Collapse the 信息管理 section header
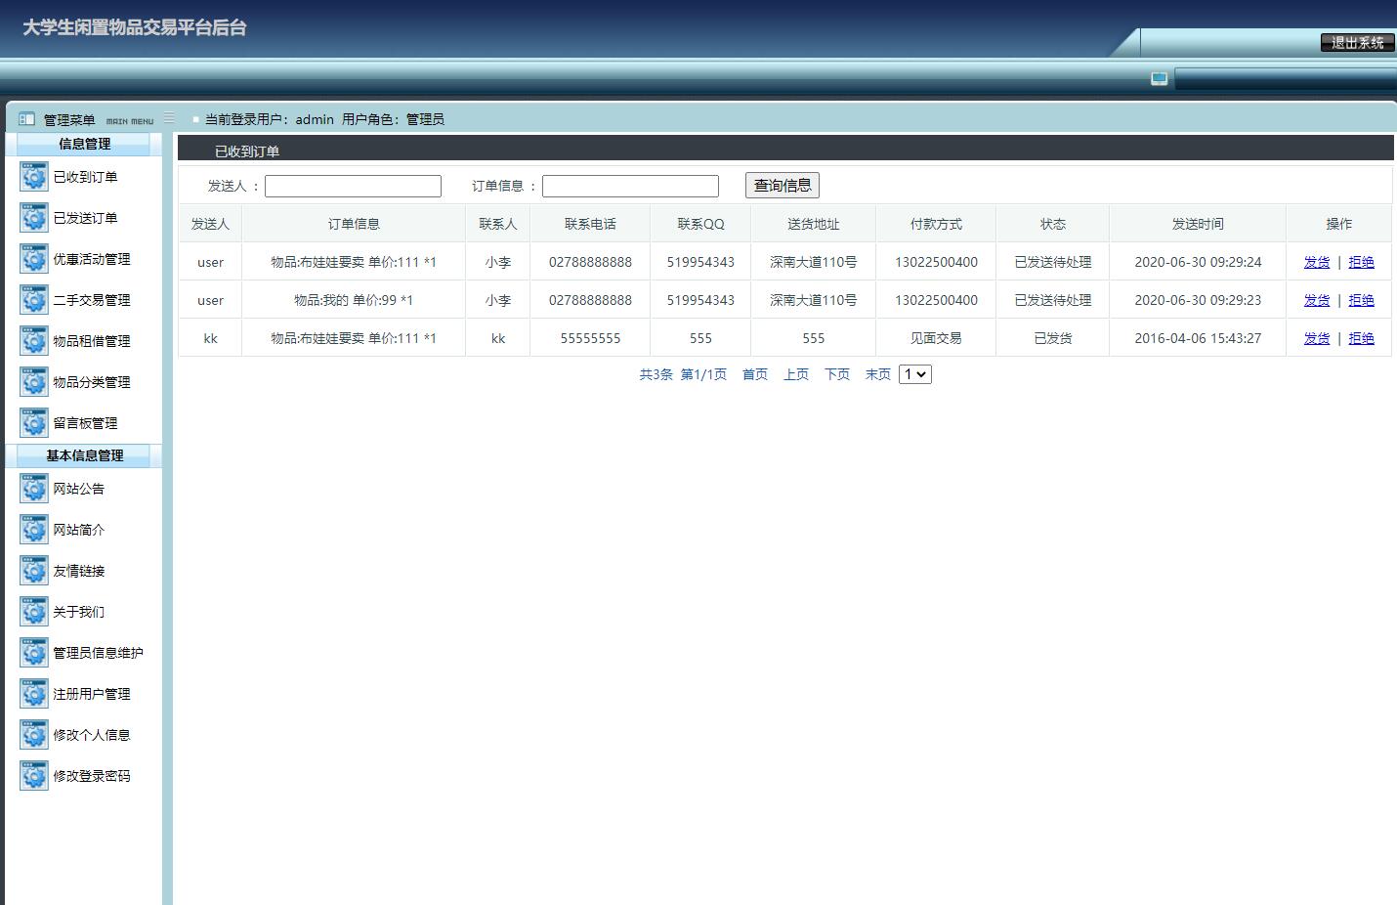 point(83,144)
